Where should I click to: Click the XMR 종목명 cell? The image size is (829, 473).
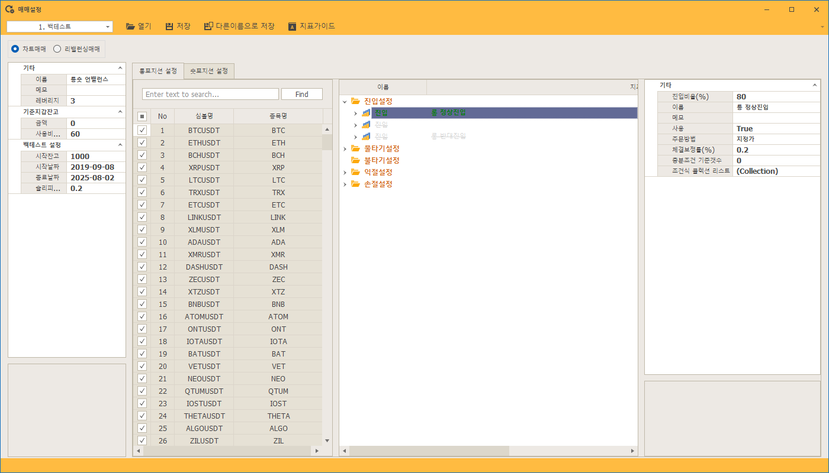tap(278, 254)
